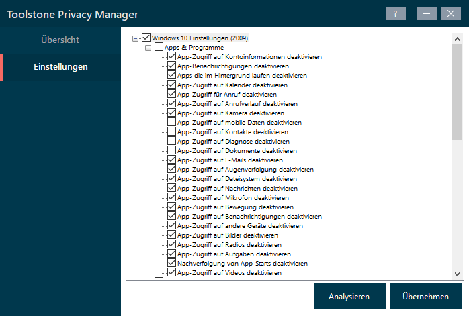The width and height of the screenshot is (469, 316).
Task: Collapse the Apps & Programme tree node
Action: click(x=149, y=48)
